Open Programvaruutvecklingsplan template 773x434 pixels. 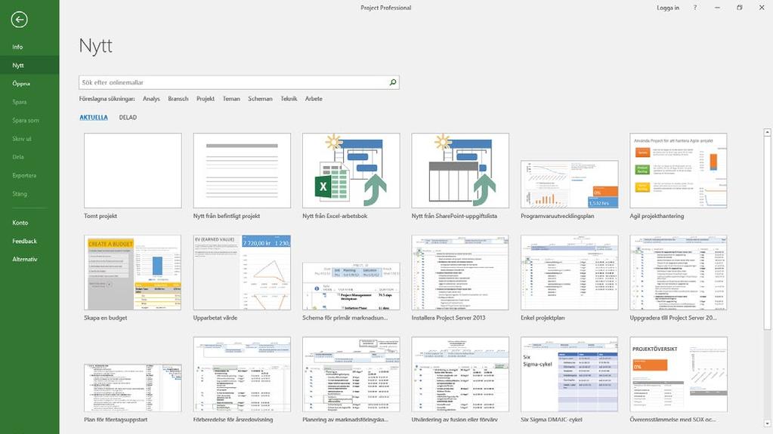(x=570, y=184)
